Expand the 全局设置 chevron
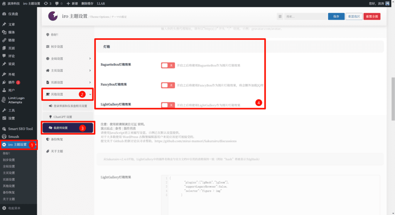Viewport: 395px width, 215px height. tap(90, 58)
